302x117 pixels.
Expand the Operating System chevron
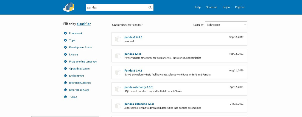(66, 69)
